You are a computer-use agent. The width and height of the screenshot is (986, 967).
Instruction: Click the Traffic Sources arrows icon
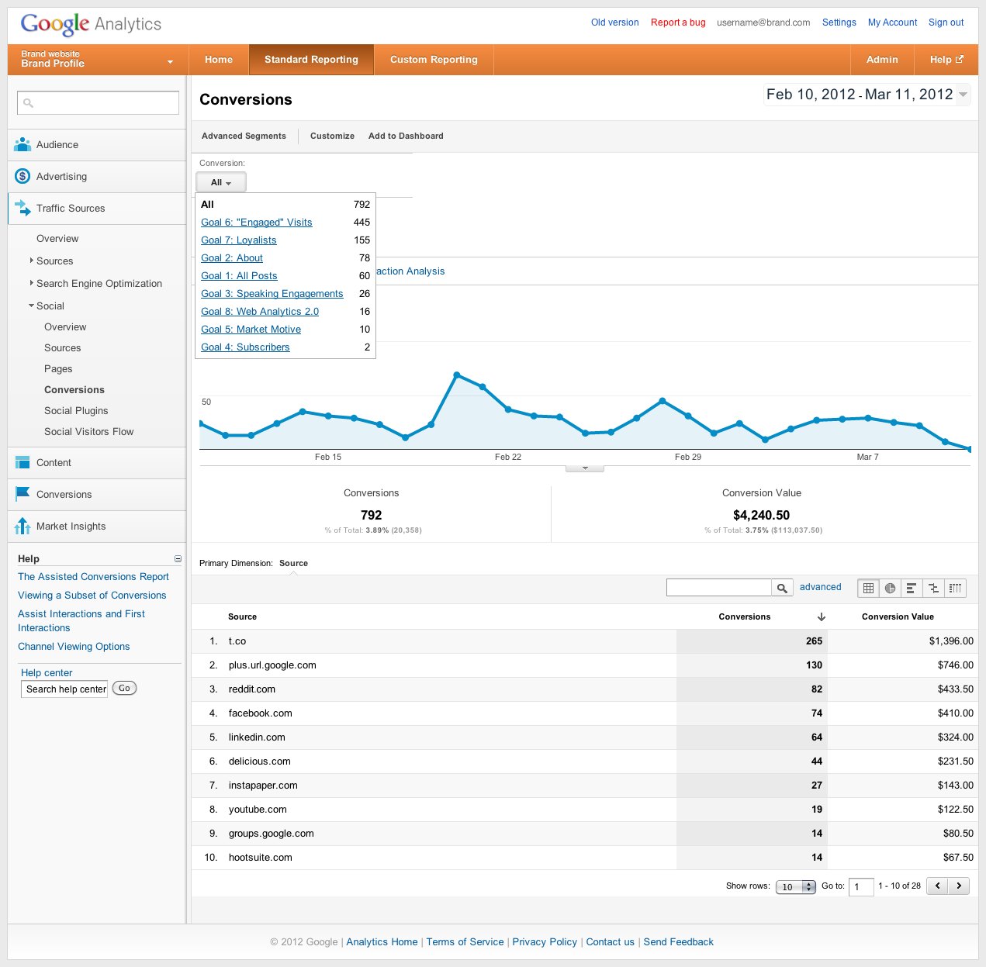22,208
